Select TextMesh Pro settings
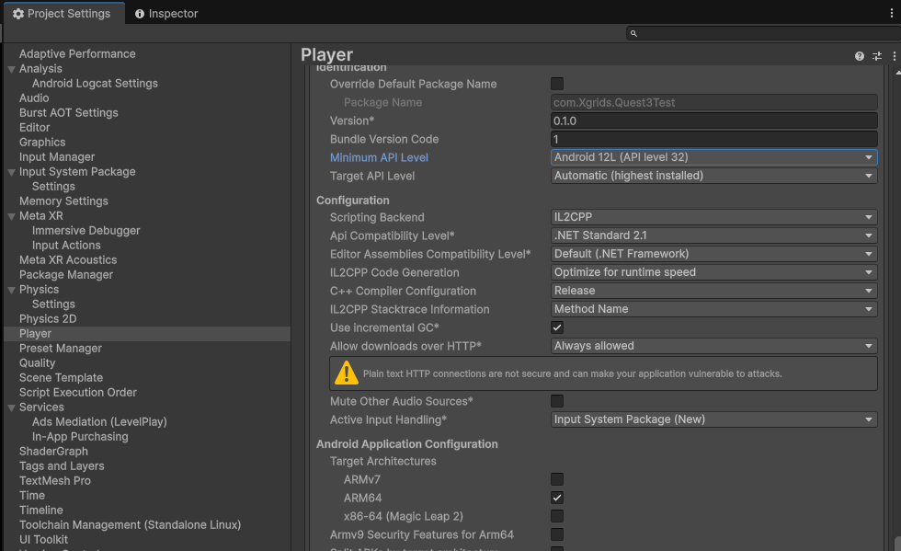The image size is (901, 551). pyautogui.click(x=55, y=480)
